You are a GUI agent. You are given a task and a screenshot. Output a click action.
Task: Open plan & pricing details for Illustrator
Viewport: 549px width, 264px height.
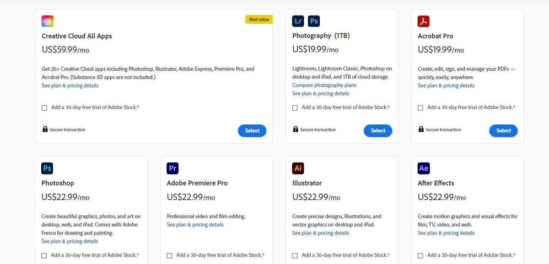(320, 233)
